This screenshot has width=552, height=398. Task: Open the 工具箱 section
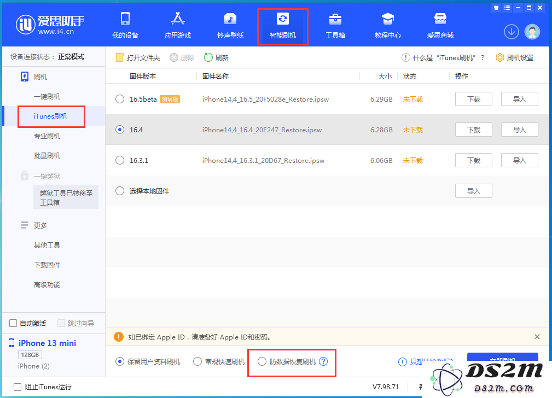(x=335, y=25)
